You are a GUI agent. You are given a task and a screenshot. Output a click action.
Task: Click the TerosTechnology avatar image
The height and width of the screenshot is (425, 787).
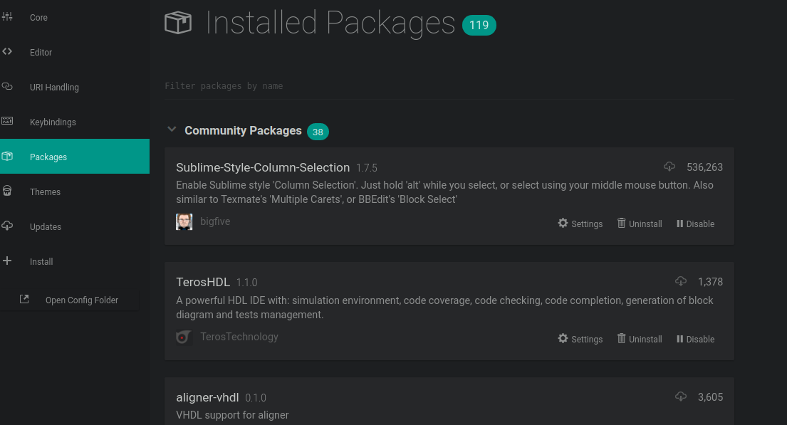184,337
